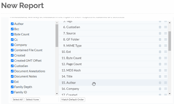Toggle the Bcc checkbox
The height and width of the screenshot is (104, 174).
12,29
